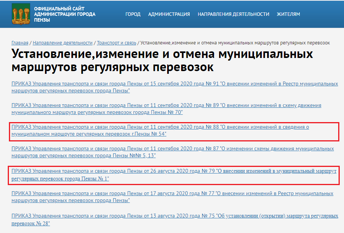Open the ЖИТЕЛЯМ menu
This screenshot has height=233, width=344.
coord(288,14)
